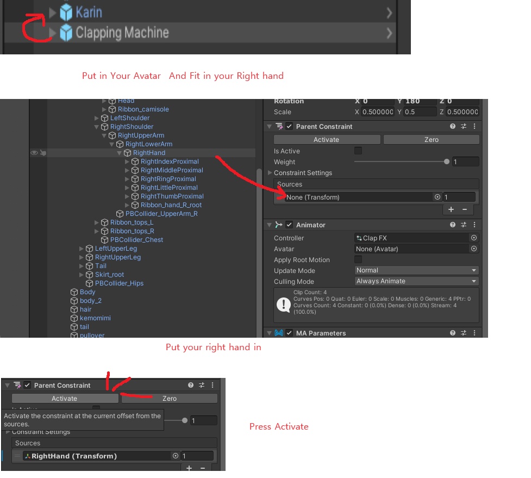
Task: Open Clapping Machine prefab with right chevron
Action: tap(389, 33)
